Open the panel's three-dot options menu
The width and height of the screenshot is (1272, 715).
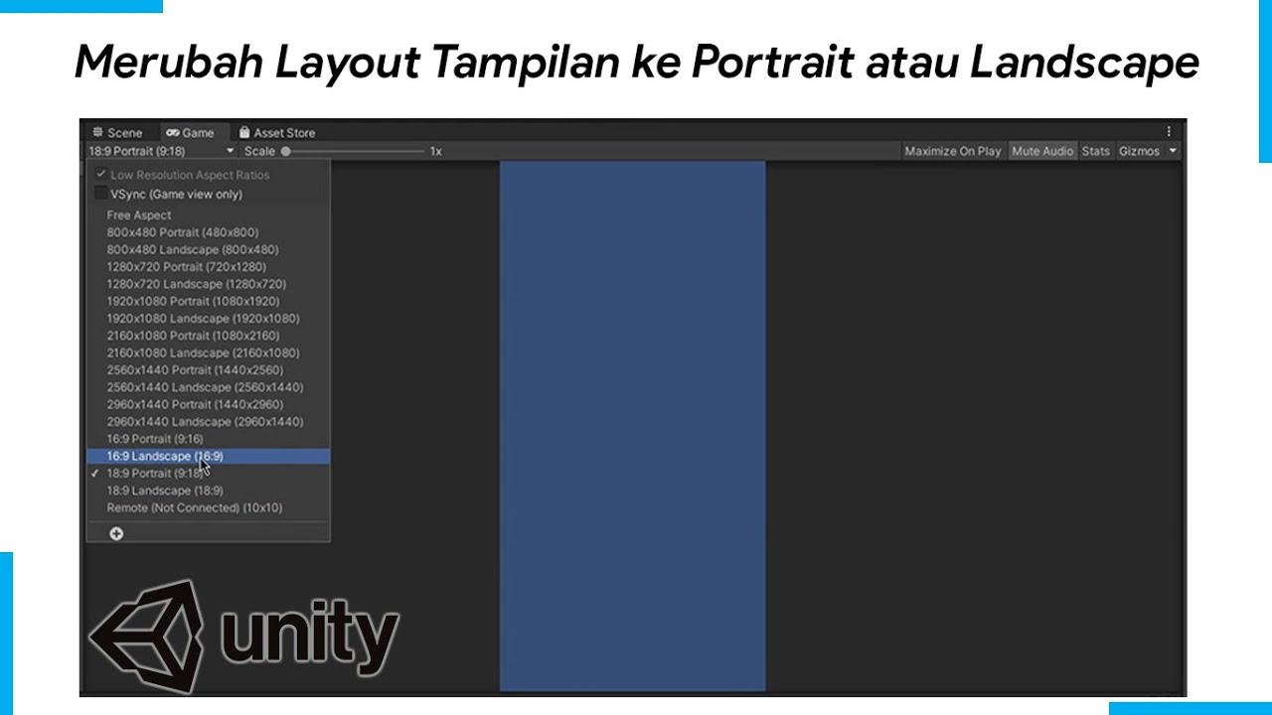pos(1169,131)
